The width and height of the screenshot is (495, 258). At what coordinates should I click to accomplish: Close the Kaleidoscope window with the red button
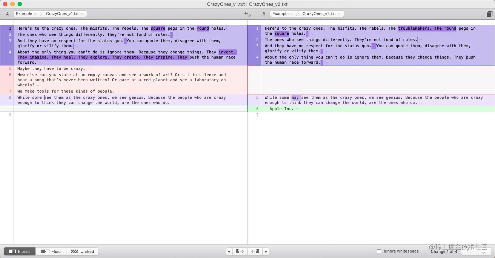5,4
